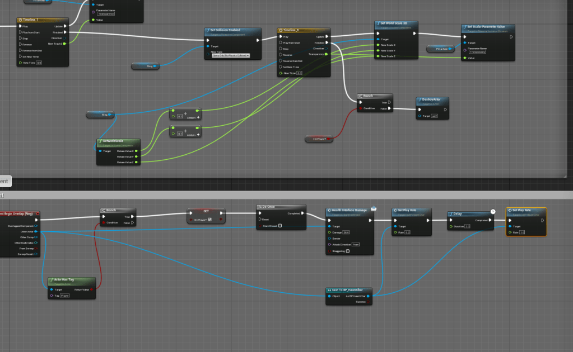Open Attack Direction dropdown showing Front
The image size is (573, 352).
tap(356, 244)
